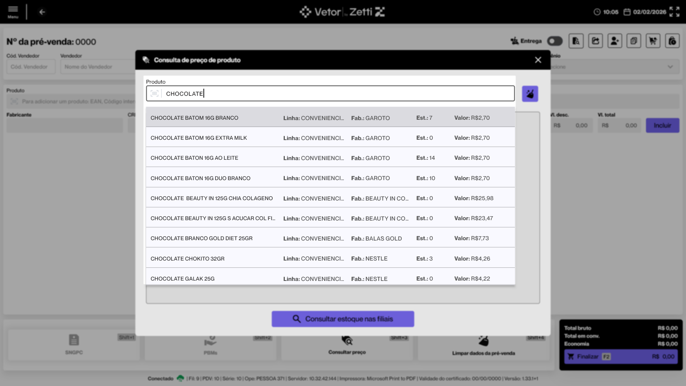This screenshot has height=386, width=686.
Task: Click the clear-field broom icon button
Action: 530,94
